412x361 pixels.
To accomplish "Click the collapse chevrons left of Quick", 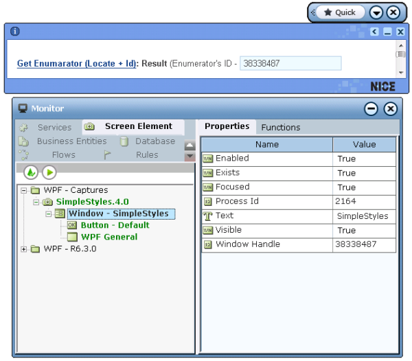I will point(312,12).
